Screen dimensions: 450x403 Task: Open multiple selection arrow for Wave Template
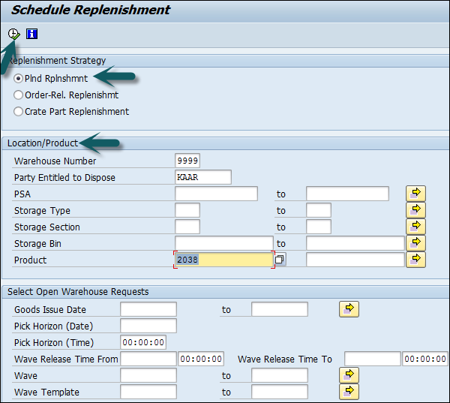click(x=349, y=392)
